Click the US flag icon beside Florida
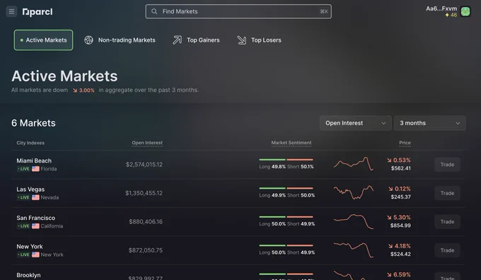This screenshot has height=280, width=481. pos(35,169)
